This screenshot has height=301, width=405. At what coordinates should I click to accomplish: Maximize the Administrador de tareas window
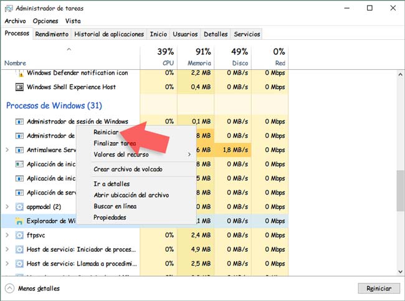369,8
